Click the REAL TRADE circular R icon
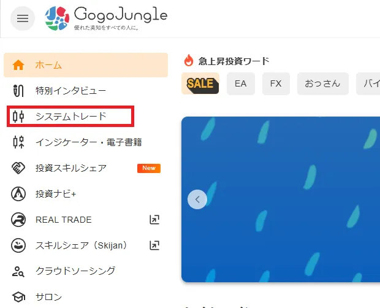This screenshot has width=380, height=308. tap(18, 220)
